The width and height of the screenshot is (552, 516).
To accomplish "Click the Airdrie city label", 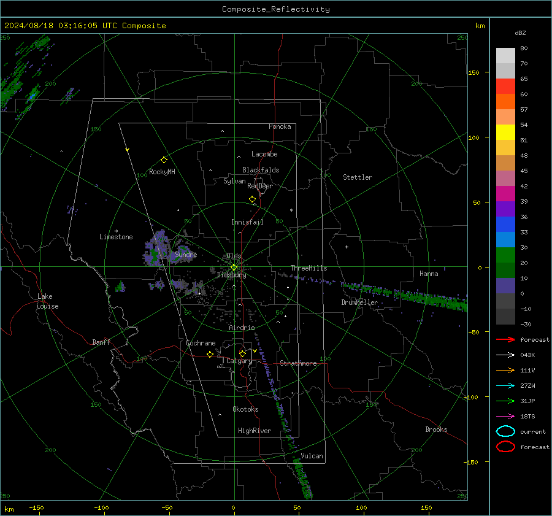I will coord(242,328).
